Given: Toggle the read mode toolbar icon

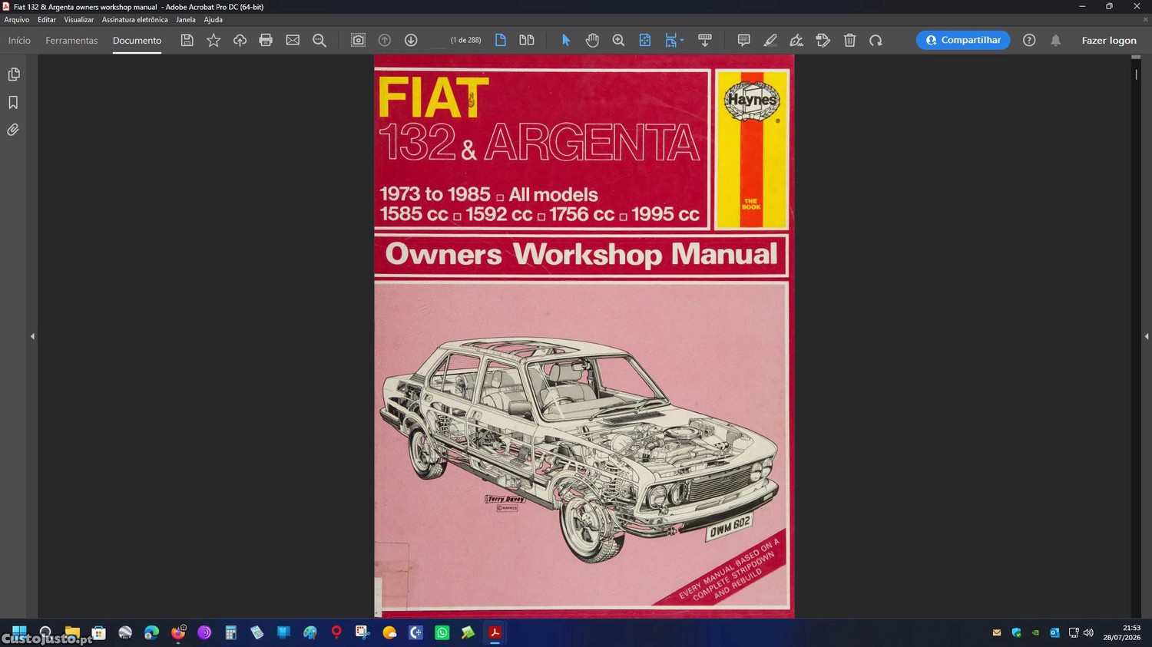Looking at the screenshot, I should 705,40.
